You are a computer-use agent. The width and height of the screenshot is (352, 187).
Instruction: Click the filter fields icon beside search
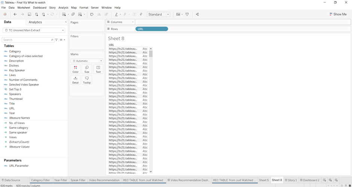coord(57,40)
